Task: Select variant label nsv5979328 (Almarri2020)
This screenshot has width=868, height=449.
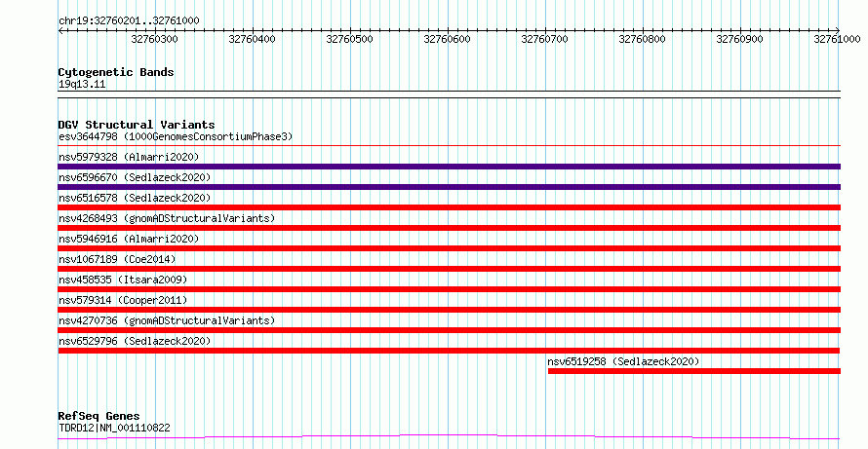Action: coord(129,157)
